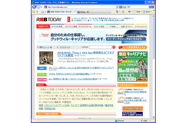
Task: Close the RBB TODAY tab
Action: point(75,12)
